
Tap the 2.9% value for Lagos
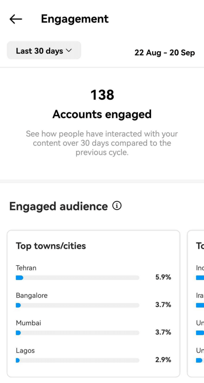pyautogui.click(x=163, y=360)
